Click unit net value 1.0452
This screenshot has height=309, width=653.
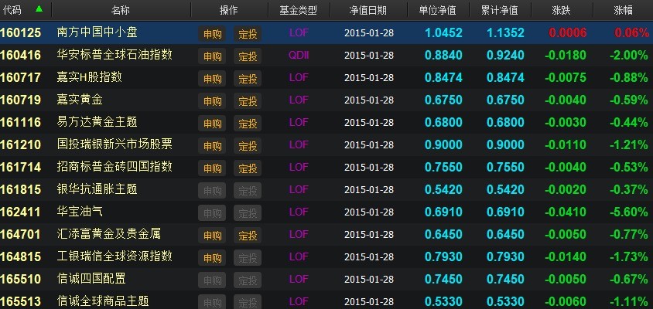[443, 33]
